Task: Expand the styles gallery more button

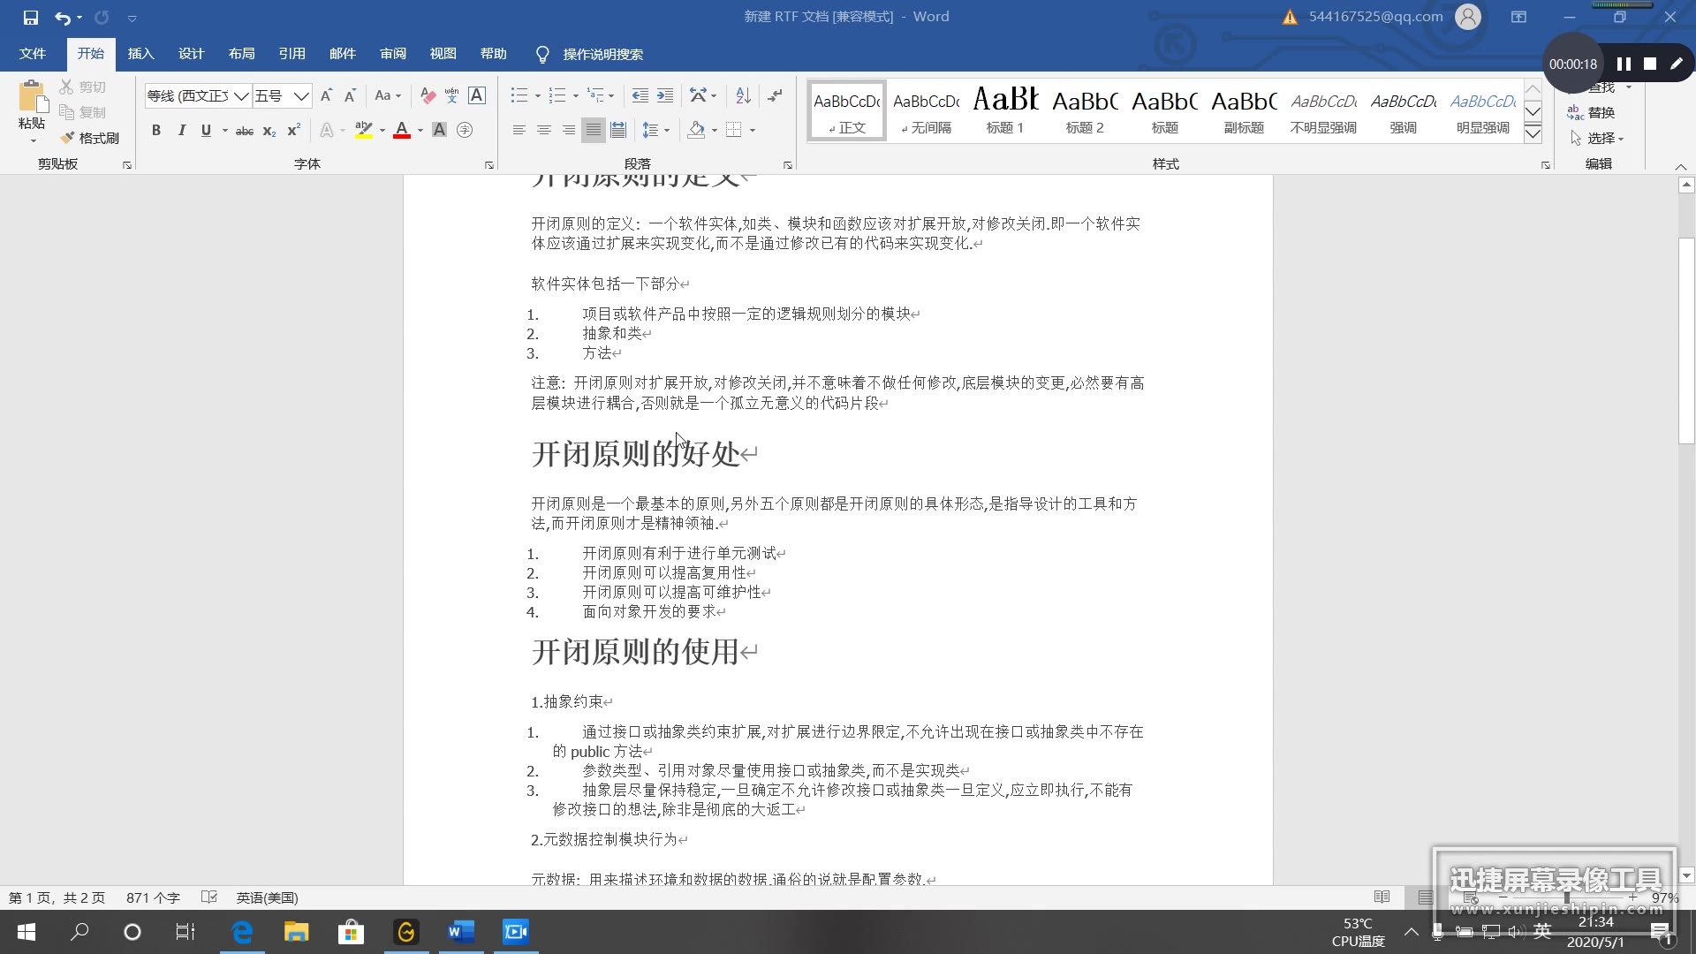Action: [1533, 133]
